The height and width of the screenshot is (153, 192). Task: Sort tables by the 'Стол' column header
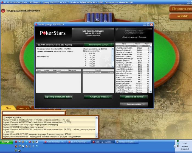pyautogui.click(x=39, y=70)
